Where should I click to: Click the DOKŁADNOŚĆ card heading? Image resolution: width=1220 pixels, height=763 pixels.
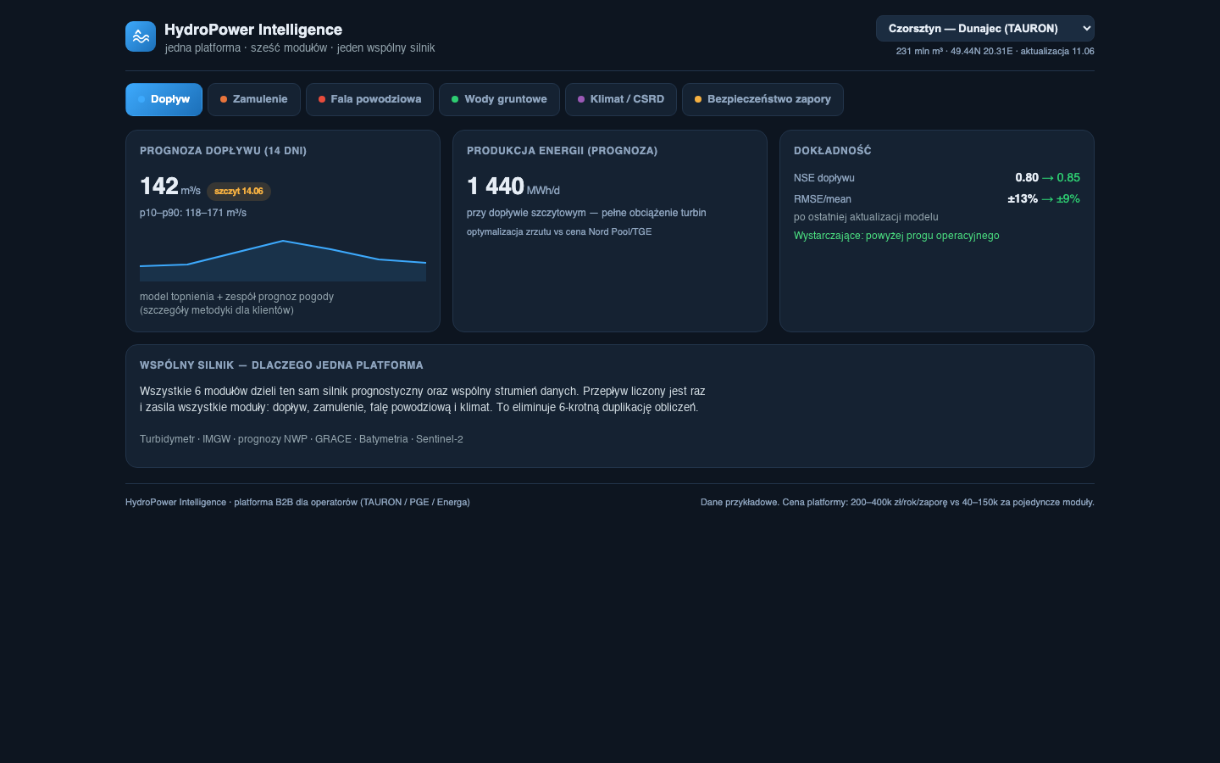833,151
